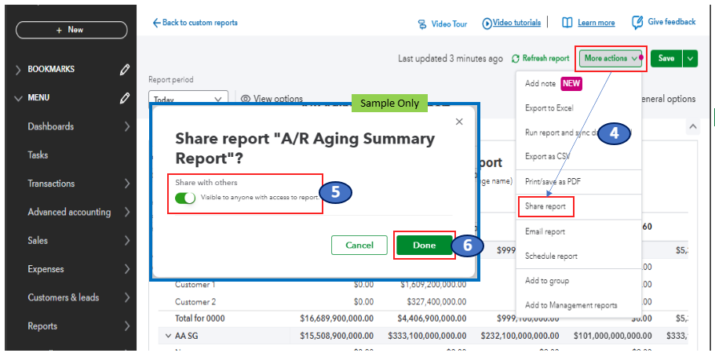This screenshot has height=353, width=715.
Task: Open View options
Action: point(278,98)
